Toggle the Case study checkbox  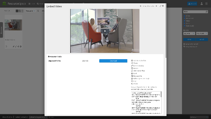[x=185, y=26]
